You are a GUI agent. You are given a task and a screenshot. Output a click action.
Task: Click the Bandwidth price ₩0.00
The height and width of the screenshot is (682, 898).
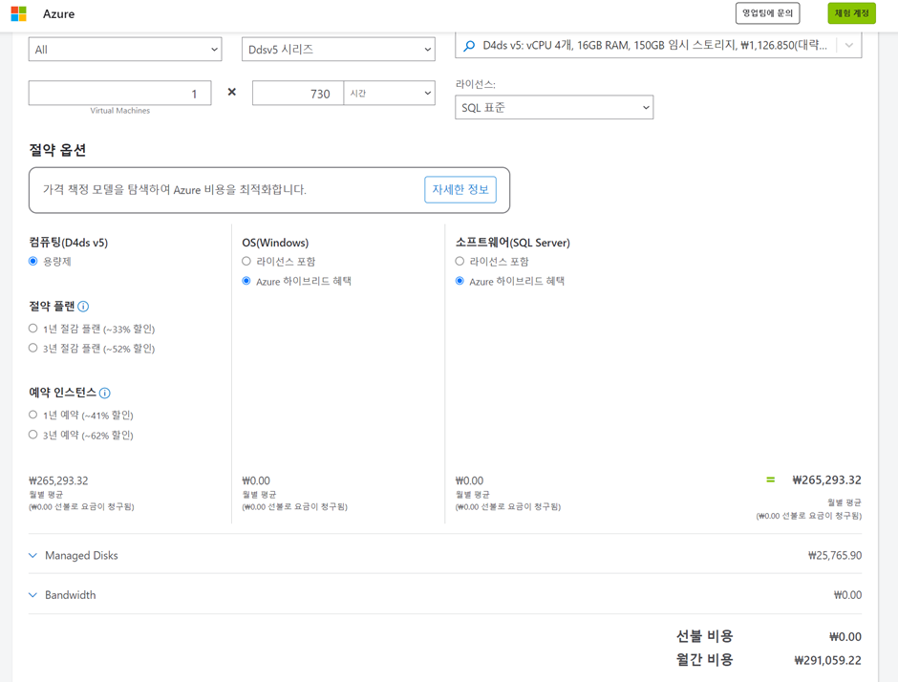coord(847,595)
